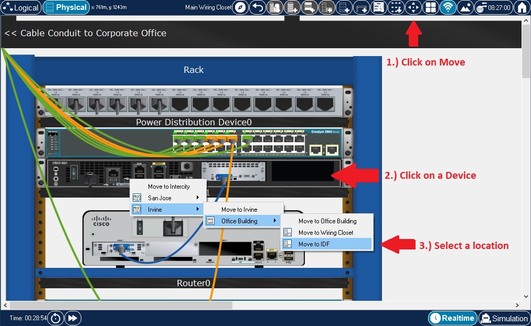This screenshot has width=531, height=326.
Task: Click the Back level arrow icon
Action: 257,7
